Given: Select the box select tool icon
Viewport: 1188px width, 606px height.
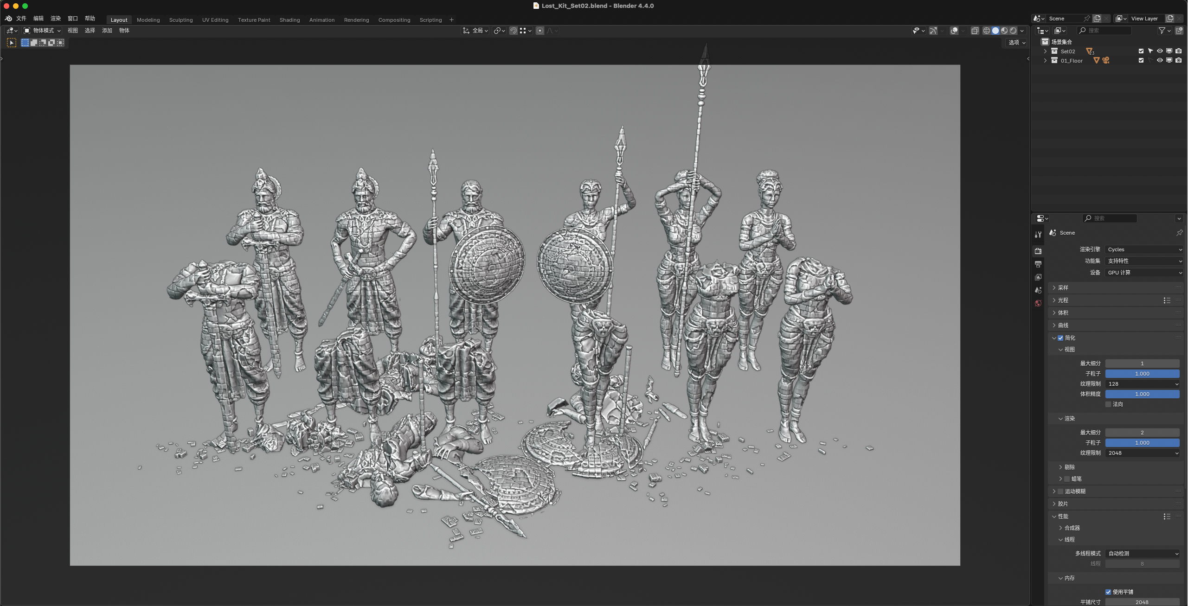Looking at the screenshot, I should coord(12,43).
